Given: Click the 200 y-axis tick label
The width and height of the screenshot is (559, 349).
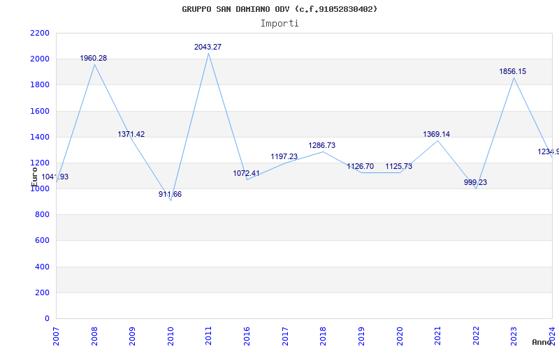Looking at the screenshot, I should (x=42, y=292).
